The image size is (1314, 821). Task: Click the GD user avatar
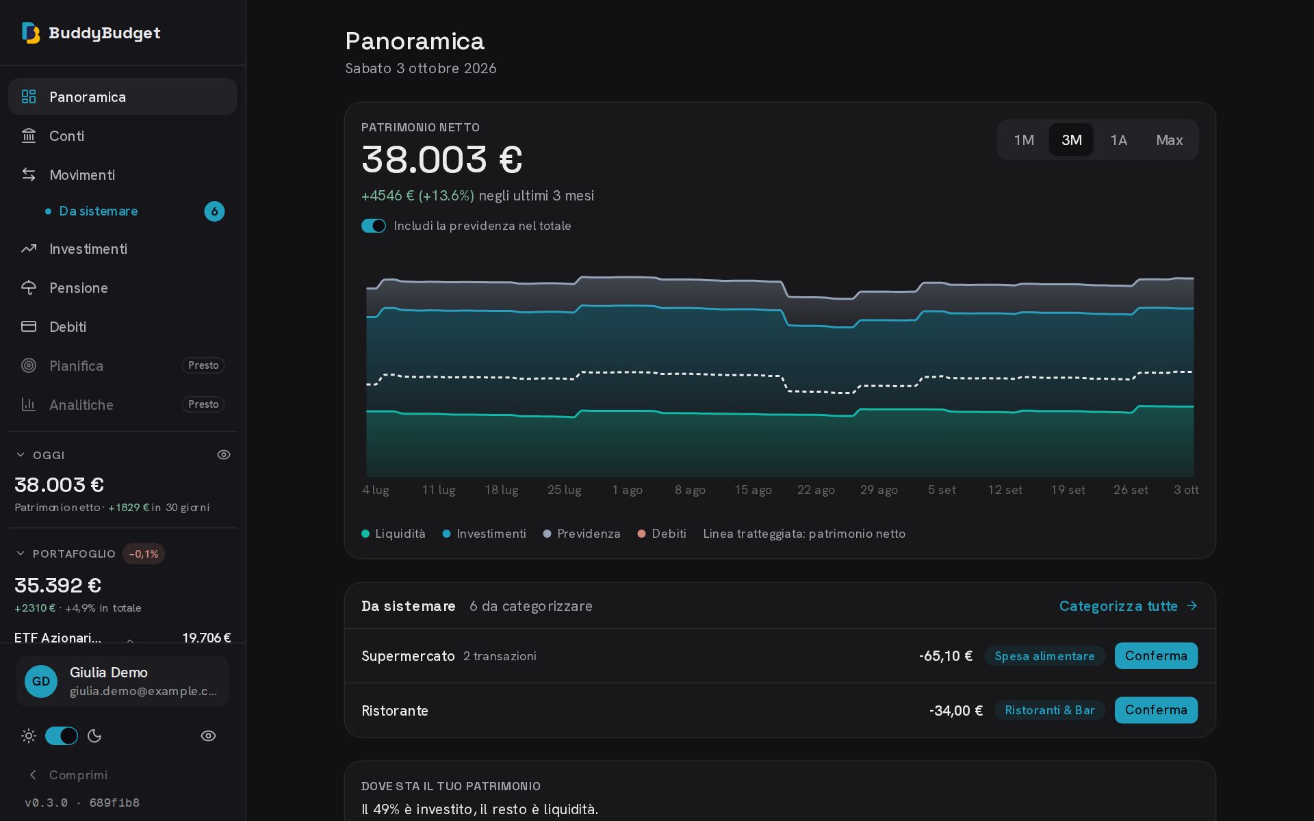coord(41,681)
